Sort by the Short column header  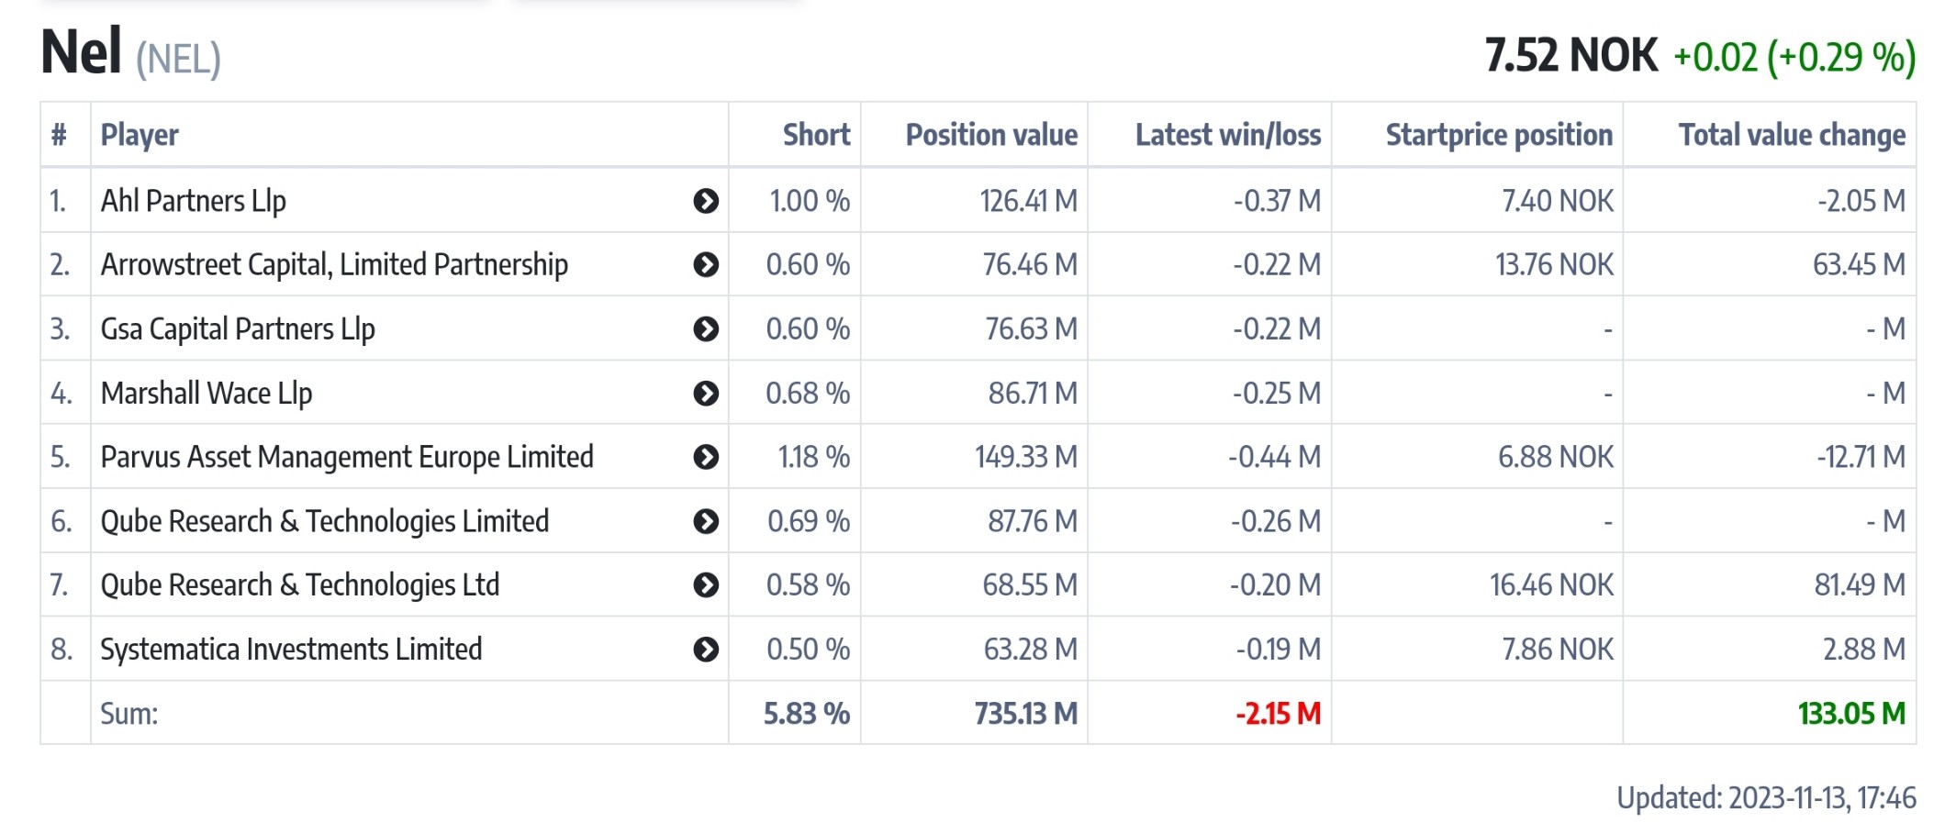815,135
